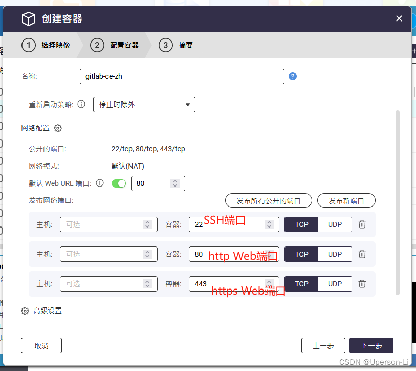Adjust host port stepper for port 22 row
Viewport: 416px width, 371px height.
147,224
